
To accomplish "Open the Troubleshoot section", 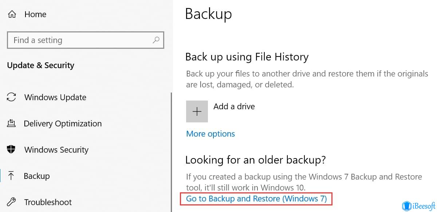I will (x=48, y=202).
